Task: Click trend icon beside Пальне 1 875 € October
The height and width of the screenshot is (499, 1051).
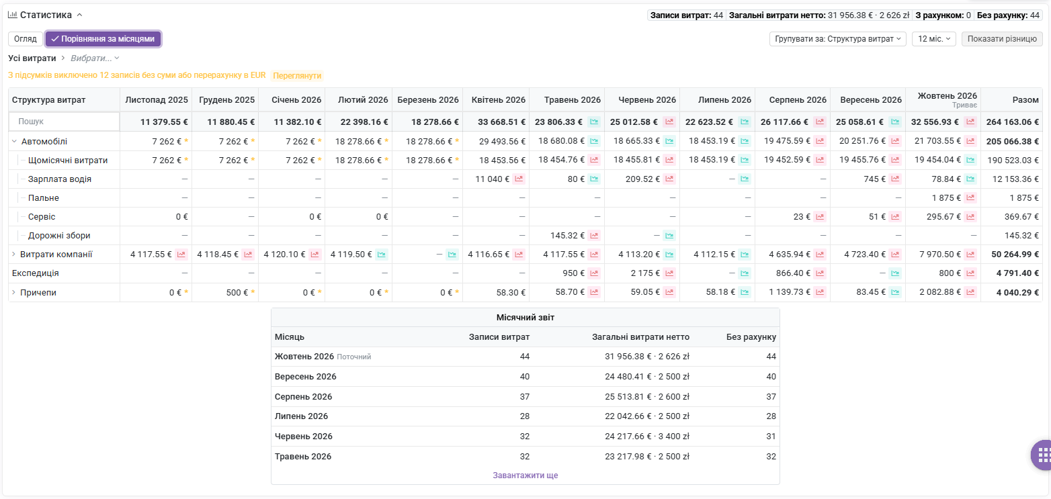Action: tap(970, 197)
